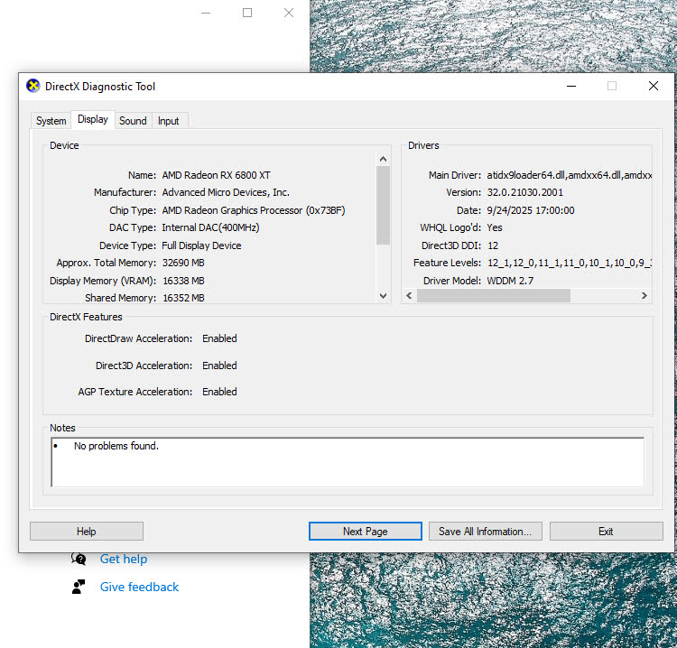Open the Give feedback link

pos(139,588)
